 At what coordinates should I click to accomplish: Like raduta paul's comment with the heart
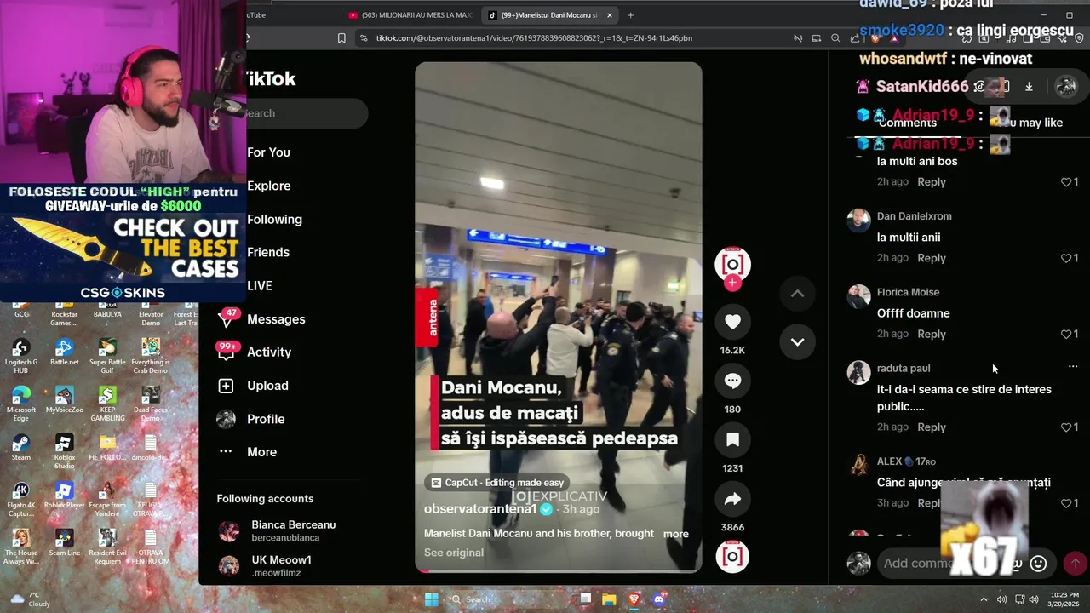click(1065, 427)
